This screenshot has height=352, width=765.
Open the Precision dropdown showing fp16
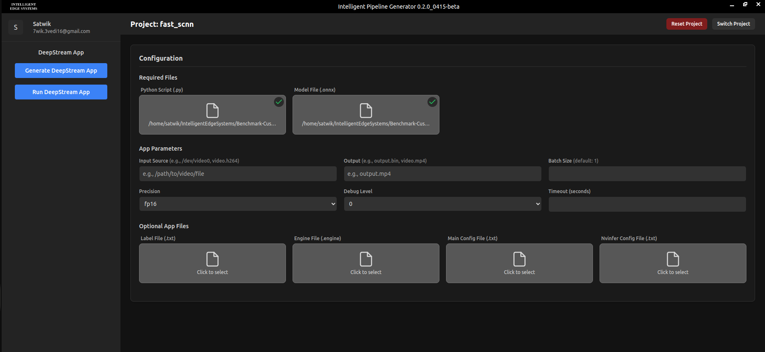click(238, 204)
